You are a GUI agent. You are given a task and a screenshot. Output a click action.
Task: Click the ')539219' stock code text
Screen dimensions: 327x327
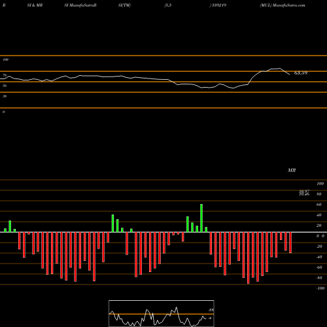point(218,5)
